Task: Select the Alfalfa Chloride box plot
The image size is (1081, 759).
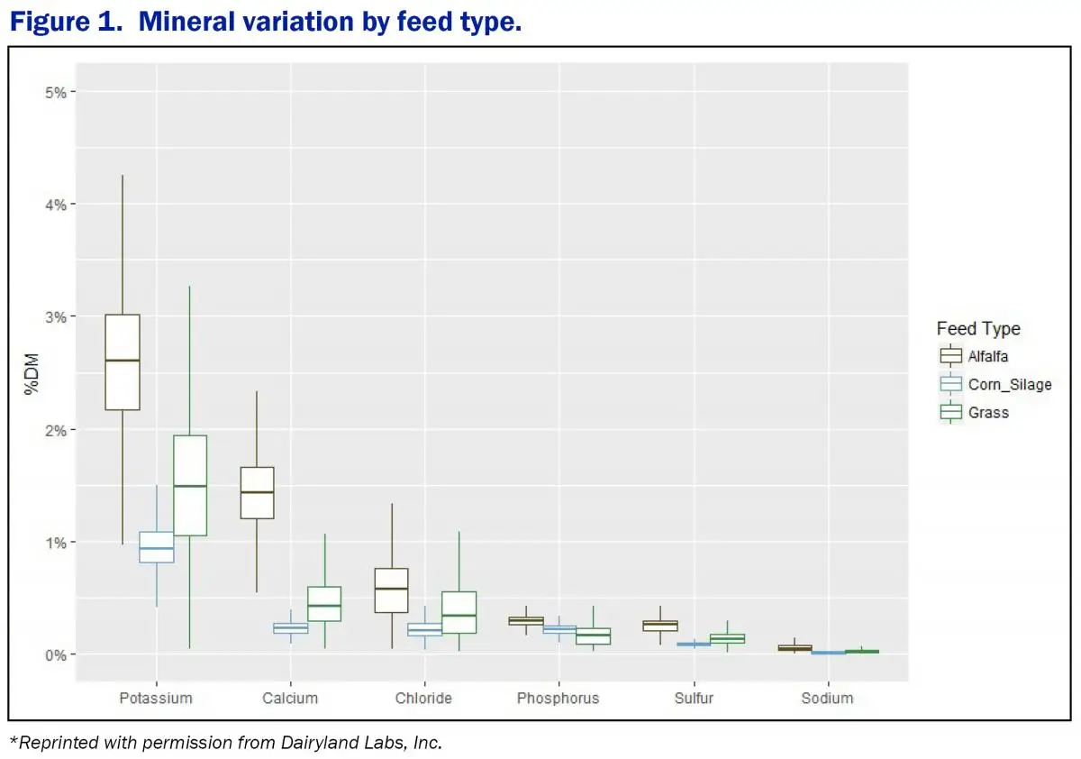Action: pyautogui.click(x=391, y=590)
